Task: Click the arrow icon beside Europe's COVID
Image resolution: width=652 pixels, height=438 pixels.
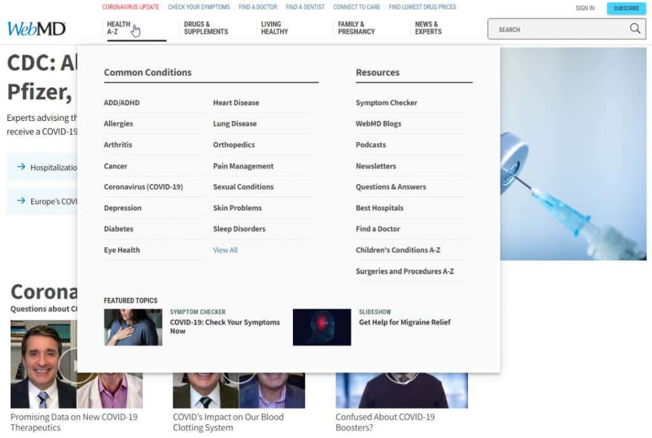Action: tap(21, 201)
